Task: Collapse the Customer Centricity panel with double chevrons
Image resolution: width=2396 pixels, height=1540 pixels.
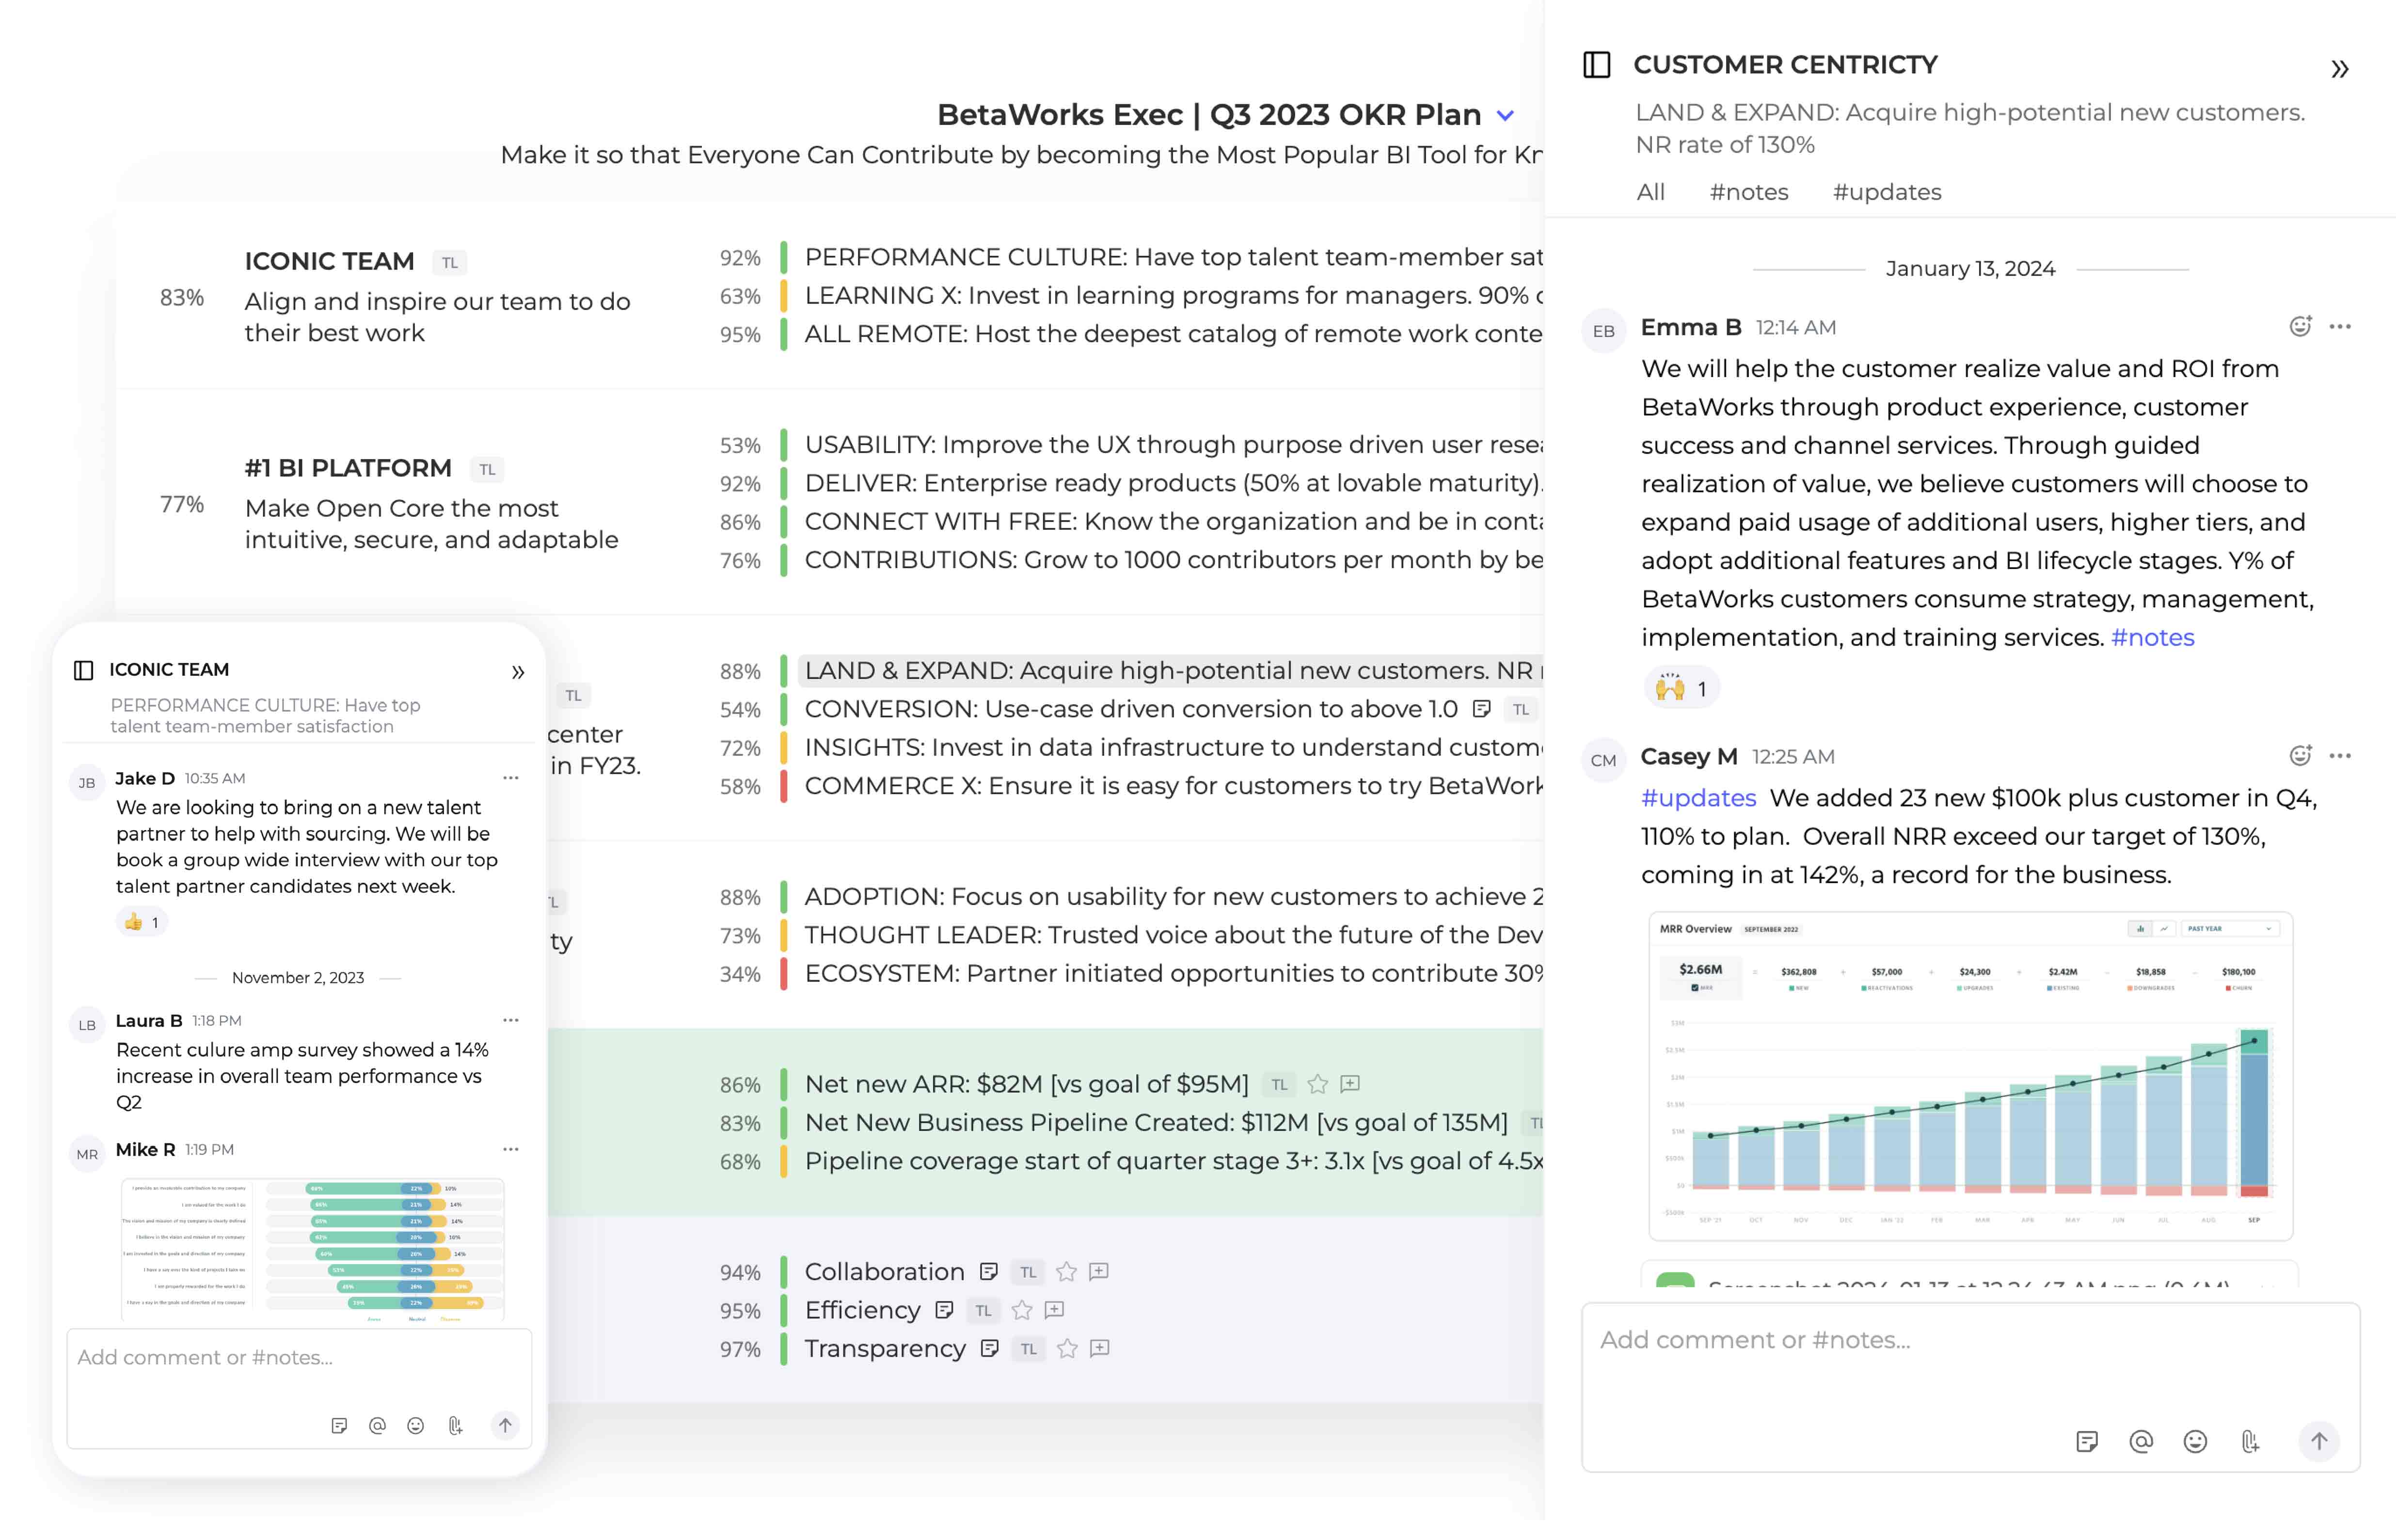Action: [2340, 68]
